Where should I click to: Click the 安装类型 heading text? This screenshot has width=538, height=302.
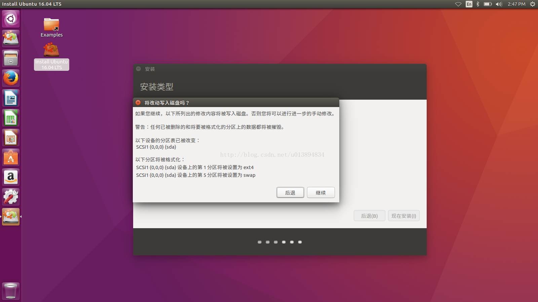coord(157,87)
